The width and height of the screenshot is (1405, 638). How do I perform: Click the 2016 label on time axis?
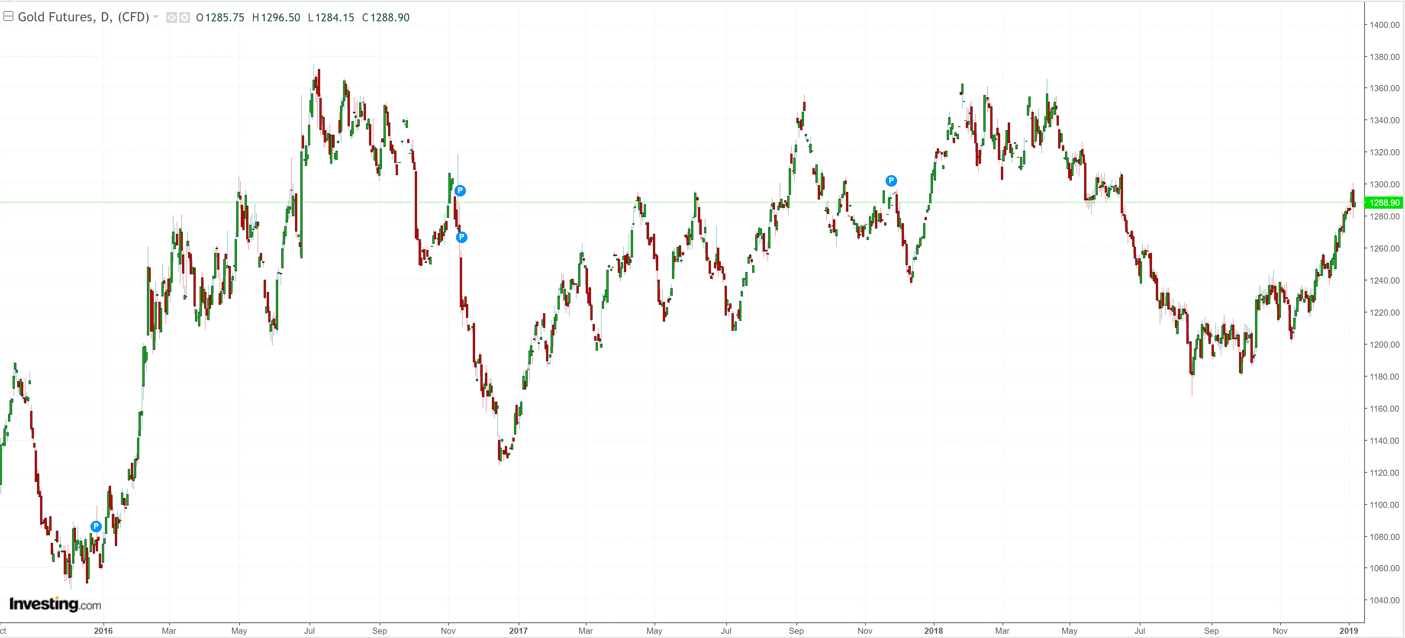click(x=103, y=631)
